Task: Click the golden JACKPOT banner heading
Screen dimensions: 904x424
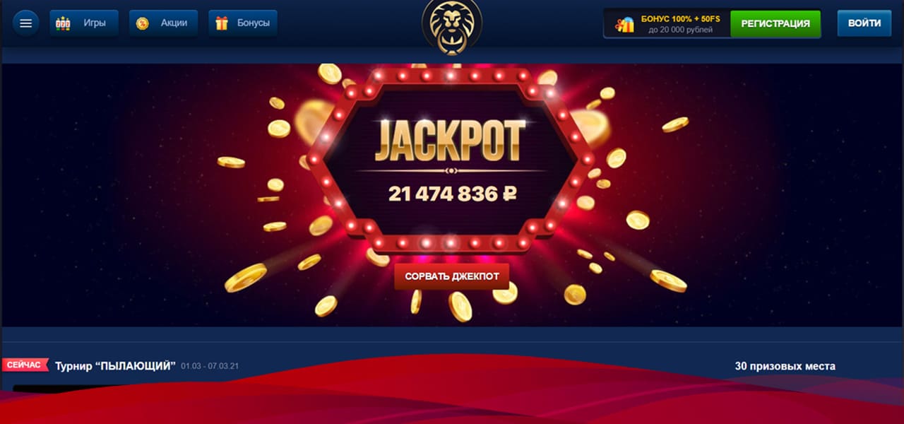Action: [451, 139]
